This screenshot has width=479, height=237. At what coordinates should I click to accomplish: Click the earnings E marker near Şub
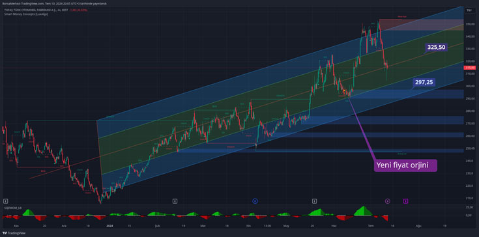[x=175, y=201]
